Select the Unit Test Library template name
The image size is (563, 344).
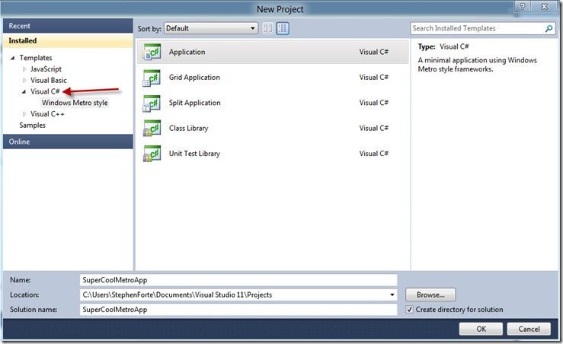194,154
